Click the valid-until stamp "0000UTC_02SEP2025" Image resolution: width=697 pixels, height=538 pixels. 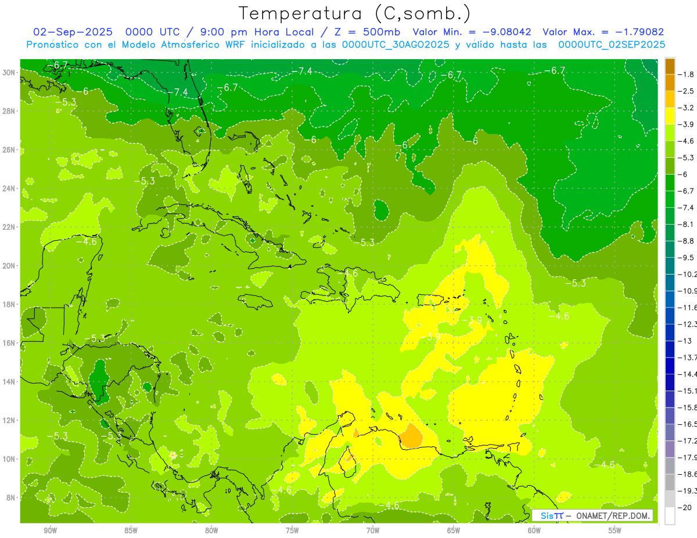click(x=612, y=44)
